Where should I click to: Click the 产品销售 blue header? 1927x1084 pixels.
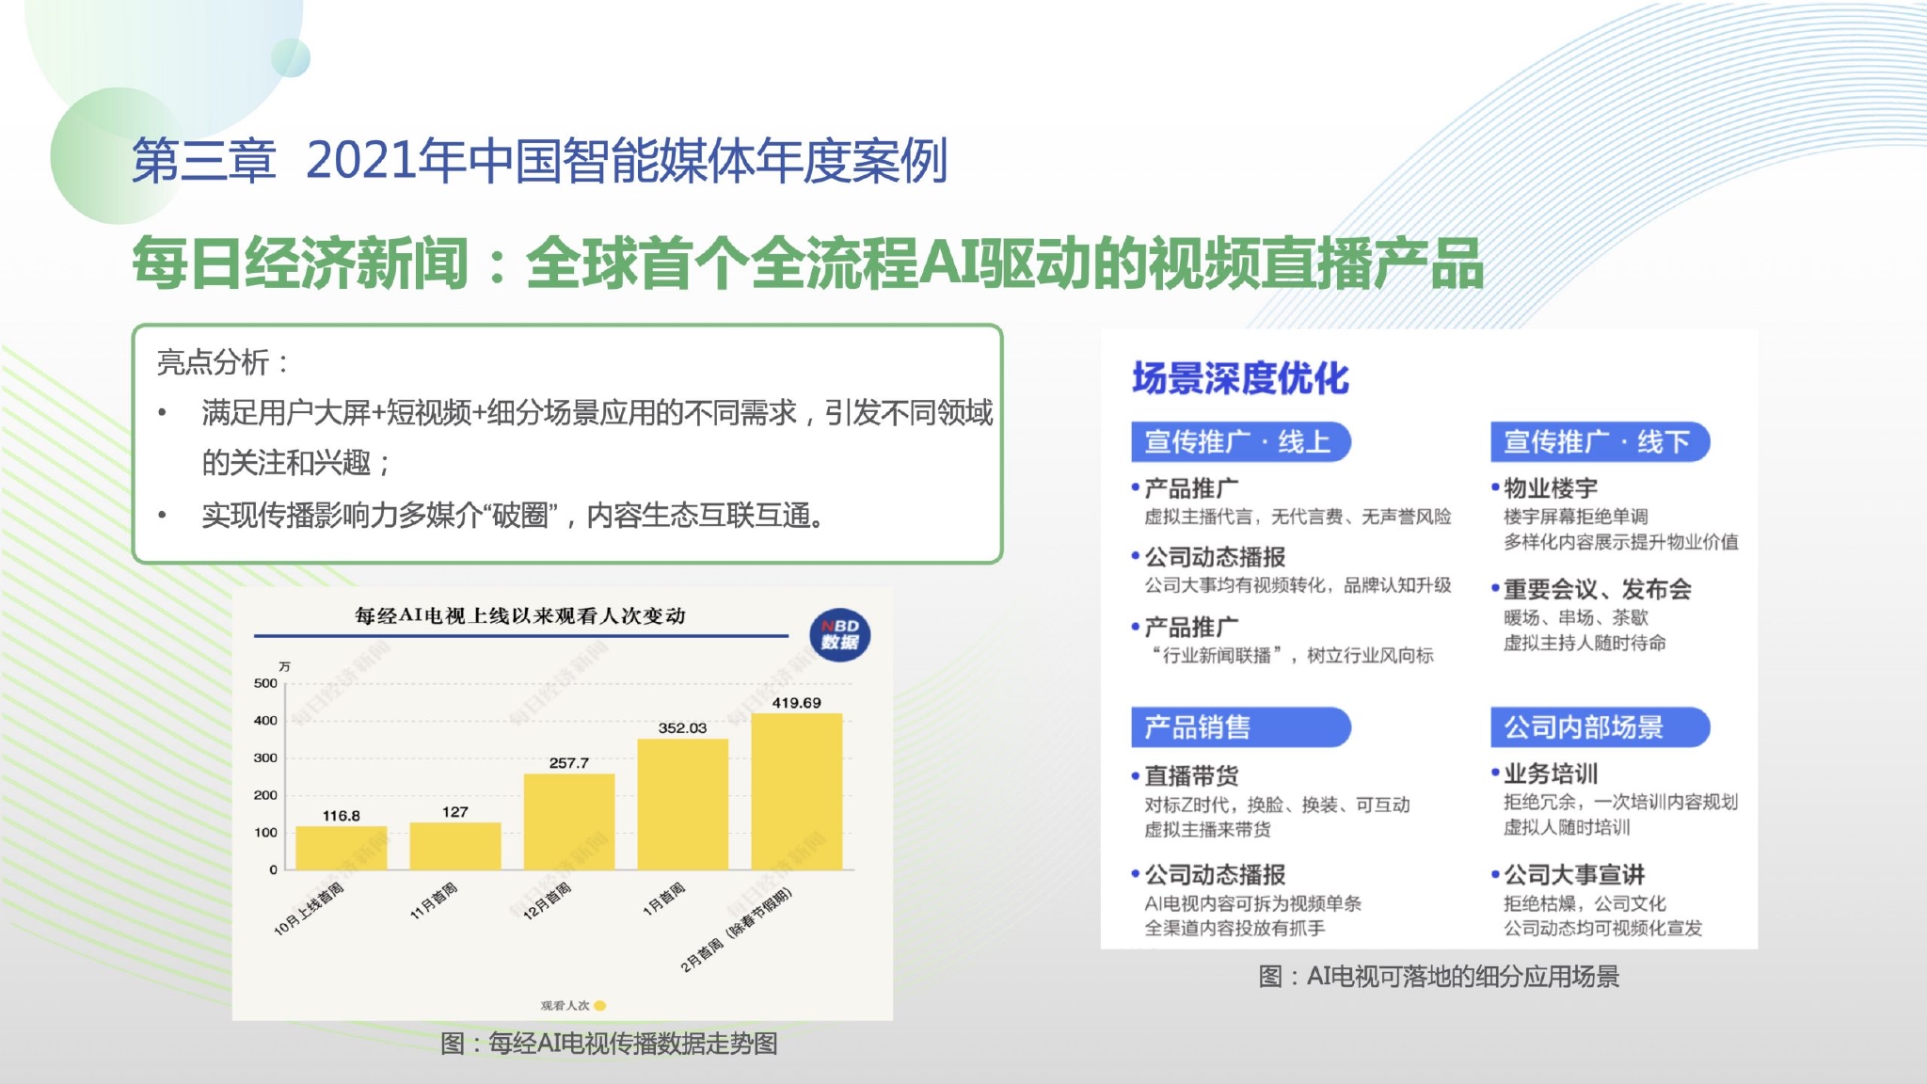click(1241, 726)
